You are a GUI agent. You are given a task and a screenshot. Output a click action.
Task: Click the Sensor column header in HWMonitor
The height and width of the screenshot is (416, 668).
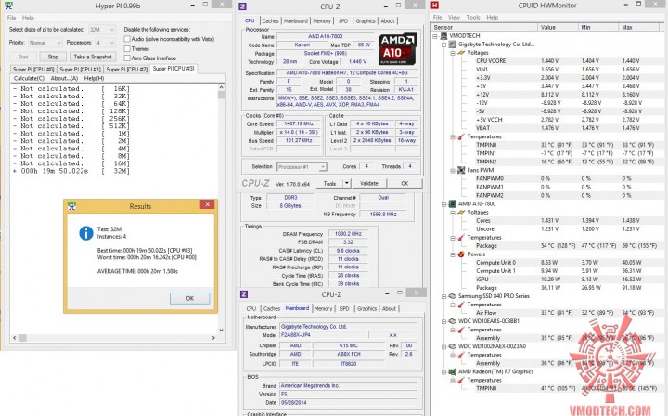pos(484,27)
